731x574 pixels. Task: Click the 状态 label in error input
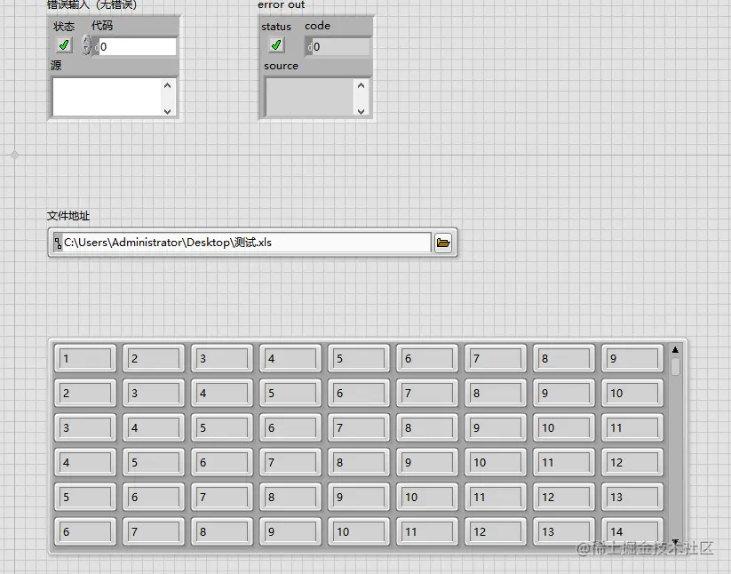(64, 26)
